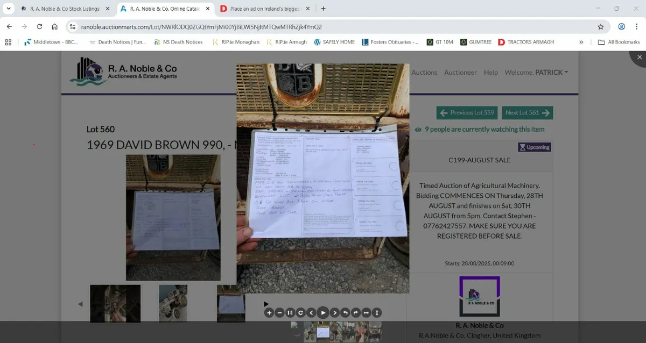This screenshot has height=343, width=646.
Task: Close the Online Catalogue tab
Action: coord(207,9)
